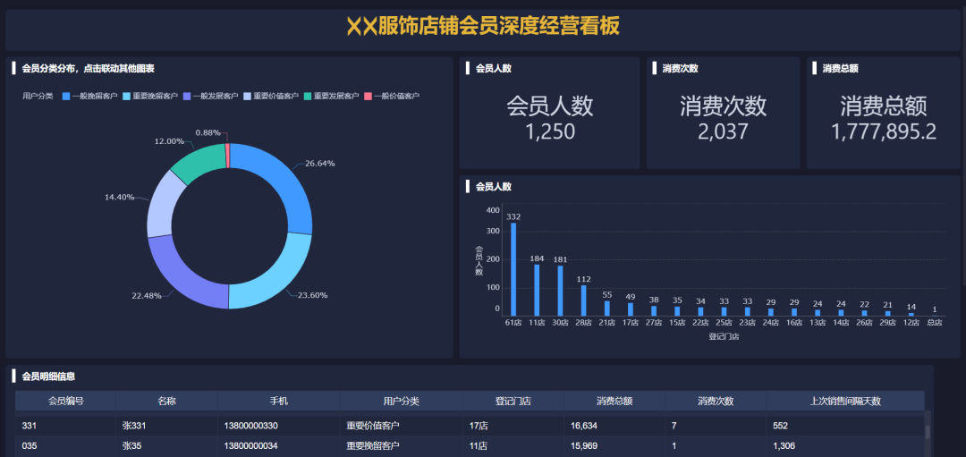Sort by the 消费次数 table column header

716,401
